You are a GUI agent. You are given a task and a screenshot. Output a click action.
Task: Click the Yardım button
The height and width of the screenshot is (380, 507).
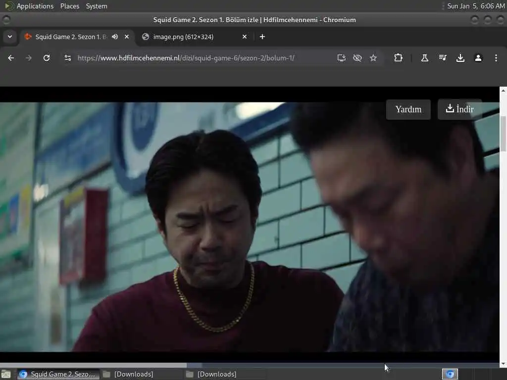408,109
